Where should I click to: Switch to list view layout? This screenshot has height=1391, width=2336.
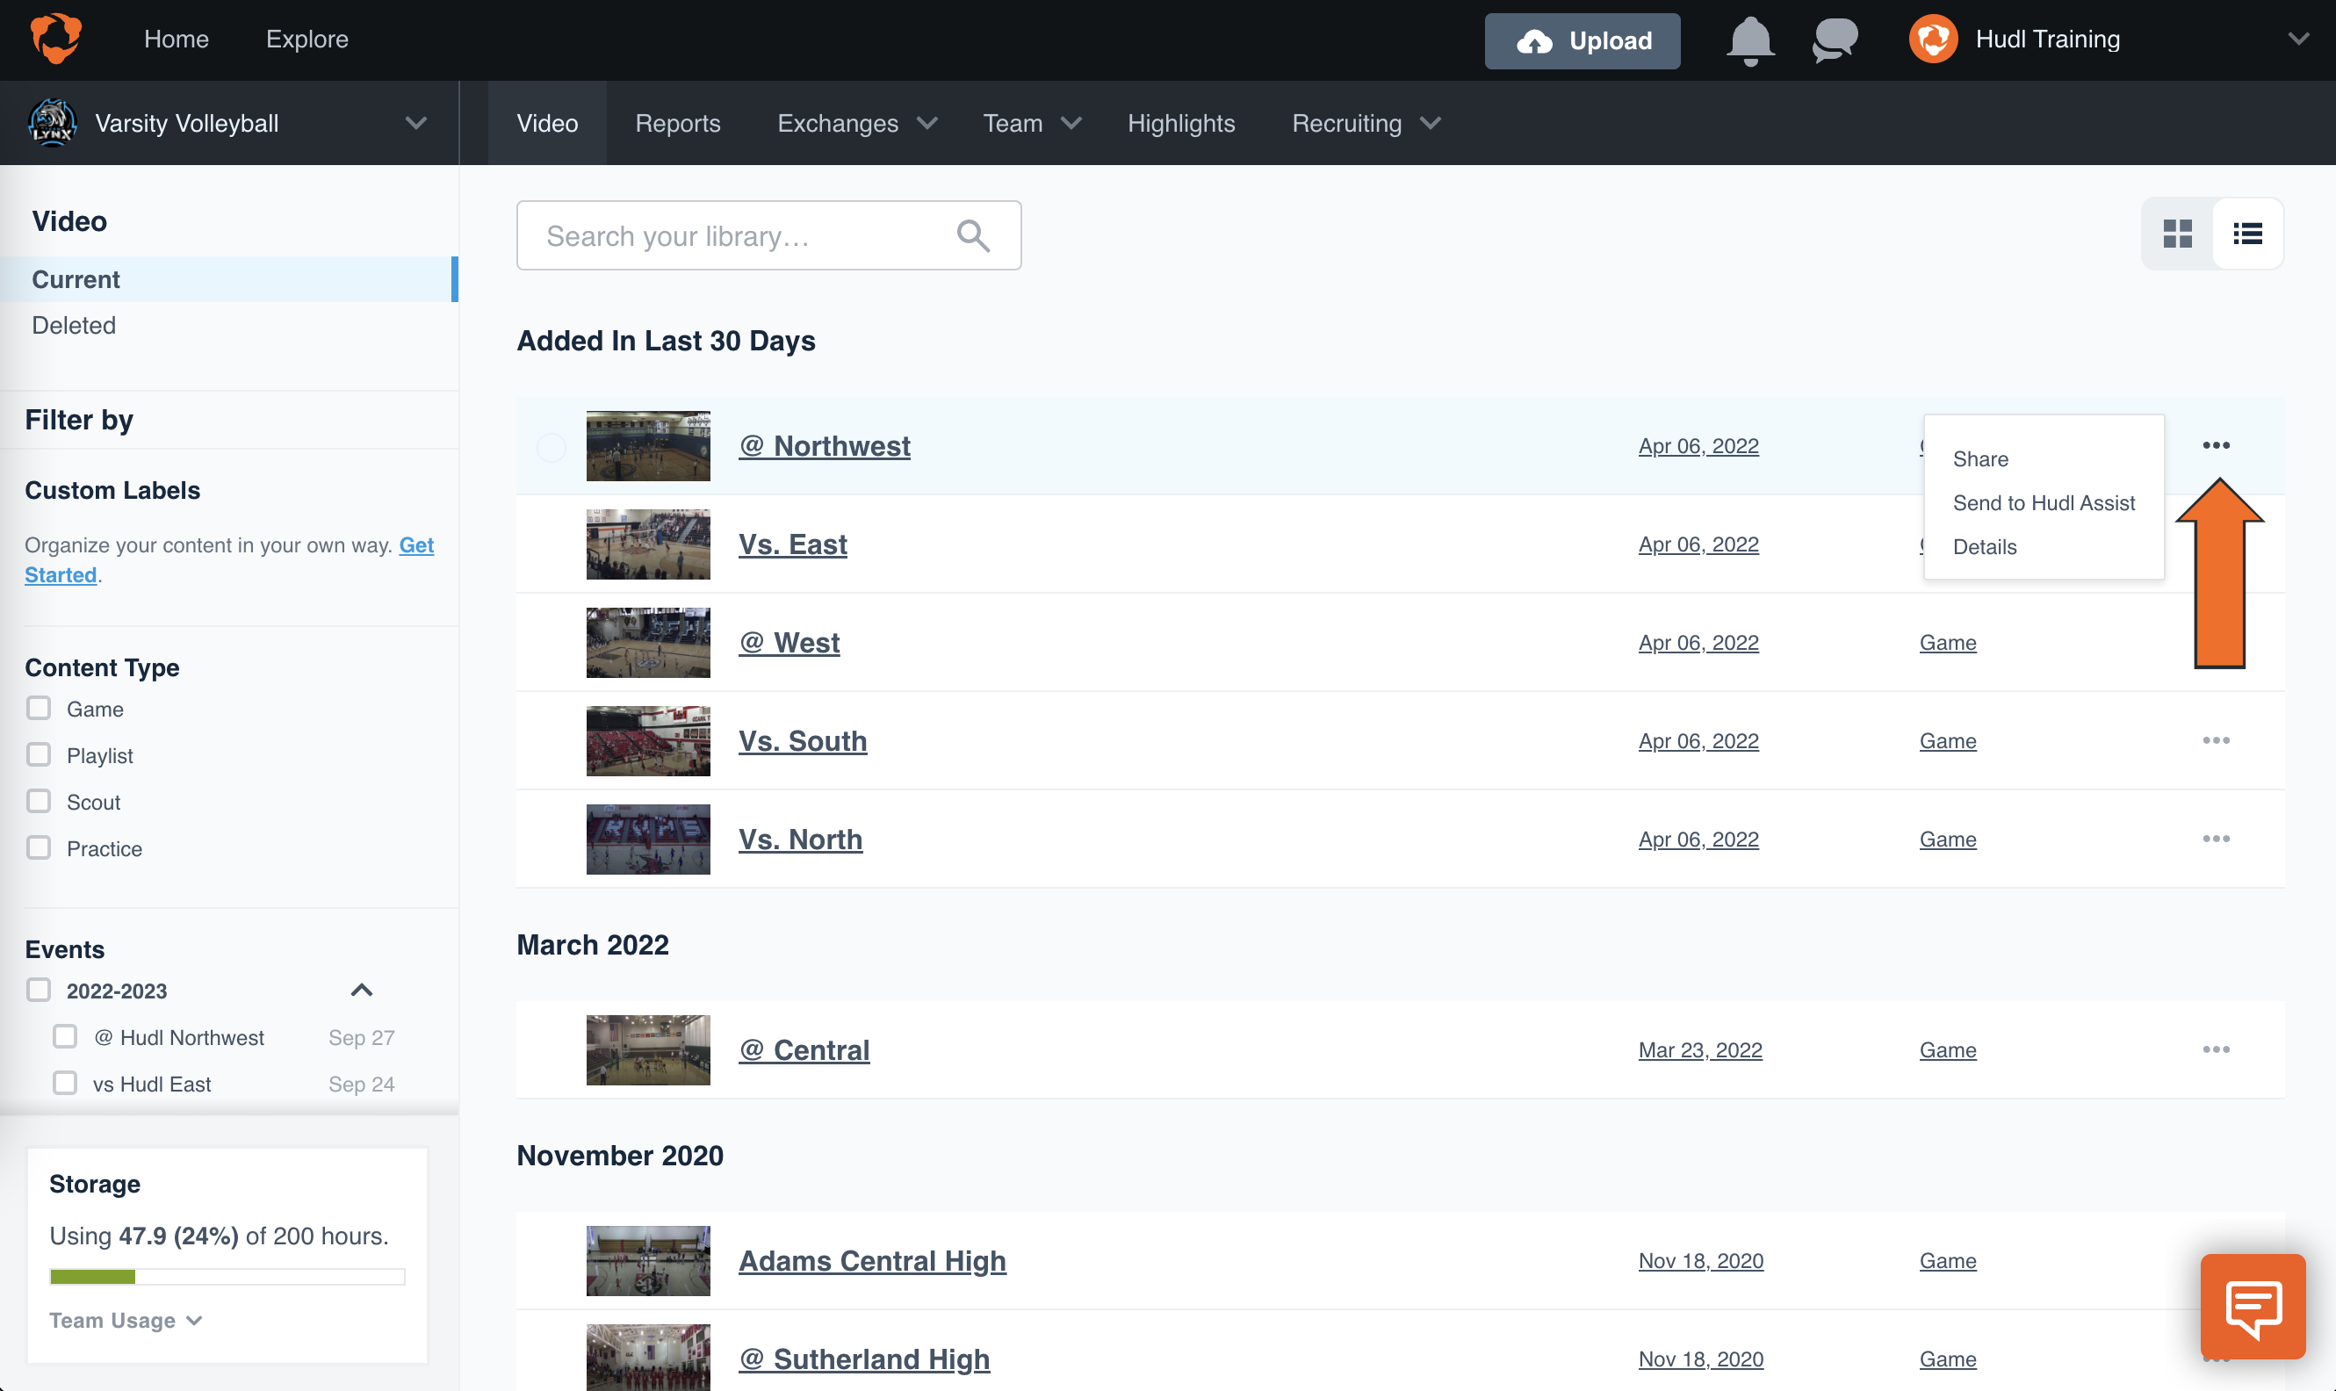pyautogui.click(x=2248, y=234)
